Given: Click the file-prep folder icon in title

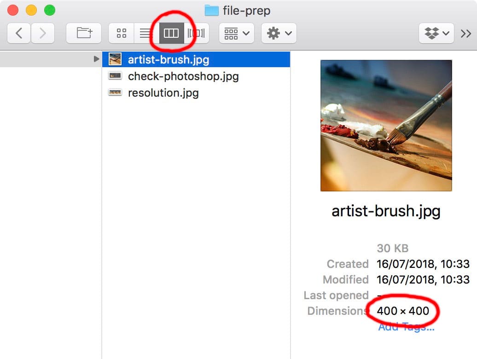Looking at the screenshot, I should (x=211, y=10).
